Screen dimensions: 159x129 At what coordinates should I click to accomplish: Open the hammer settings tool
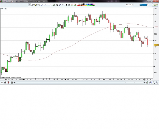66,5
